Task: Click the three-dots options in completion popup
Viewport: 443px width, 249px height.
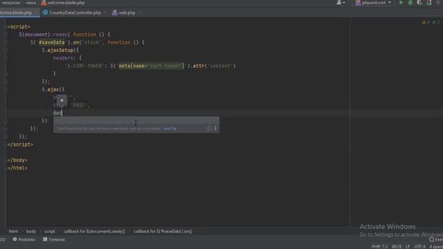Action: click(215, 129)
